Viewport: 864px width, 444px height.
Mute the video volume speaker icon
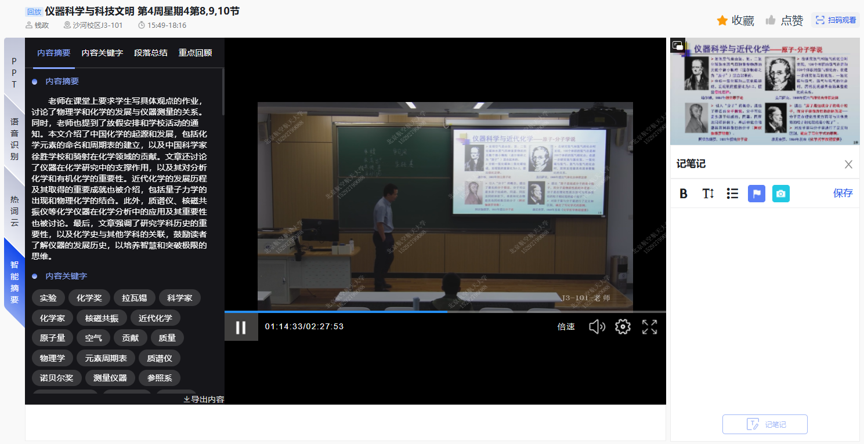click(597, 327)
